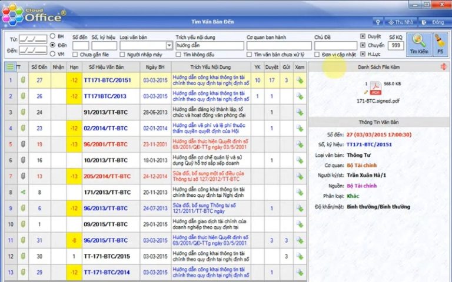
Task: Select the VM radio button
Action: tap(53, 53)
